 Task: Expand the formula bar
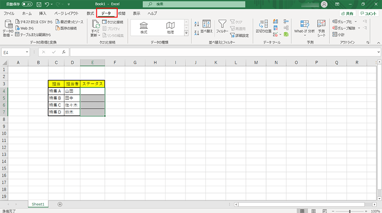tap(378, 52)
